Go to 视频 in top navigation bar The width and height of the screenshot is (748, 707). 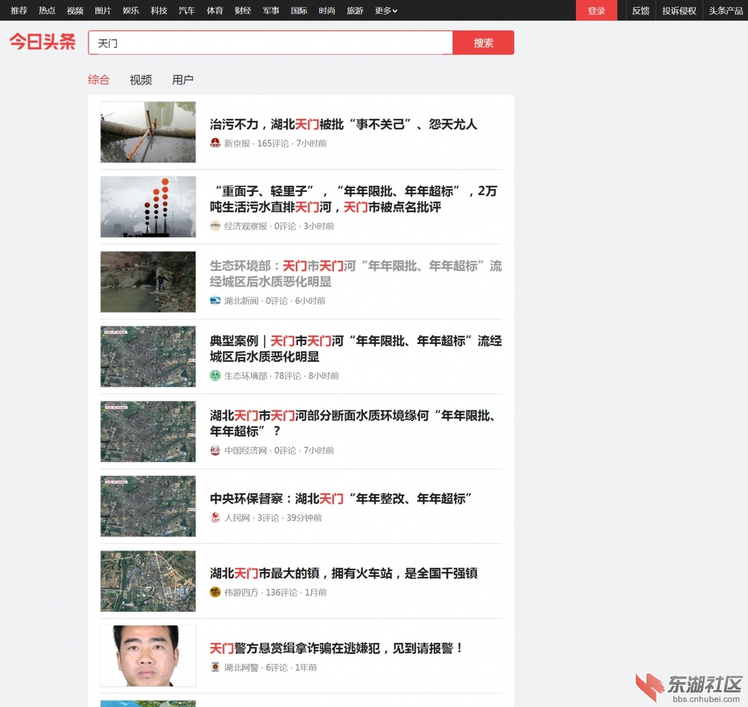[75, 11]
